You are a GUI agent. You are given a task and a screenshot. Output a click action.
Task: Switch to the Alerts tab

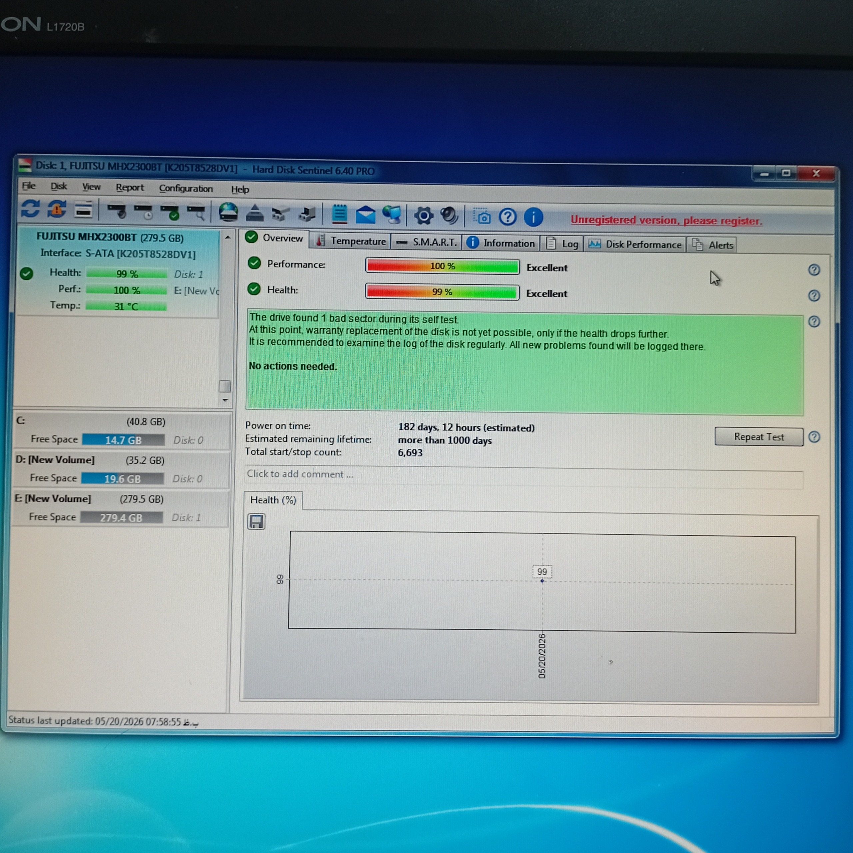point(712,245)
